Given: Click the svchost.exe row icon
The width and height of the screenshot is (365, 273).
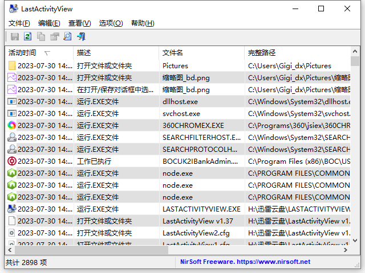Looking at the screenshot, I should (x=12, y=114).
